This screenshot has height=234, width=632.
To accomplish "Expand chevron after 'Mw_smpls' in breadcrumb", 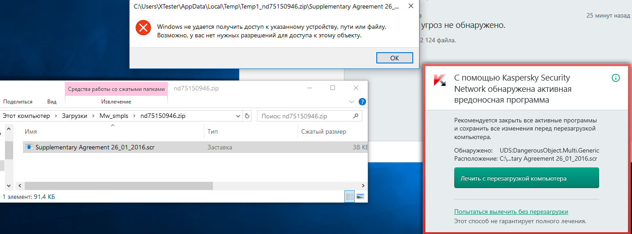I will click(134, 116).
